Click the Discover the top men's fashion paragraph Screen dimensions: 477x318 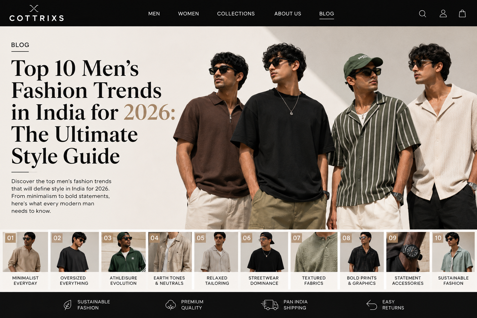(x=61, y=196)
